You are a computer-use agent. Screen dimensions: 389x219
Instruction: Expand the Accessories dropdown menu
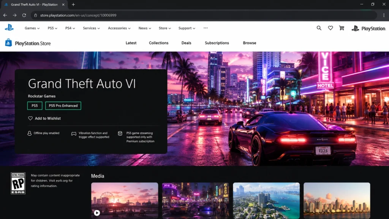pos(119,28)
